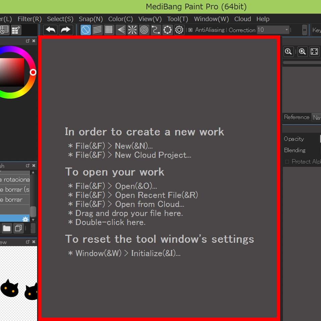Select the brush entry 'borrar (s'
The height and width of the screenshot is (321, 321).
coord(15,190)
